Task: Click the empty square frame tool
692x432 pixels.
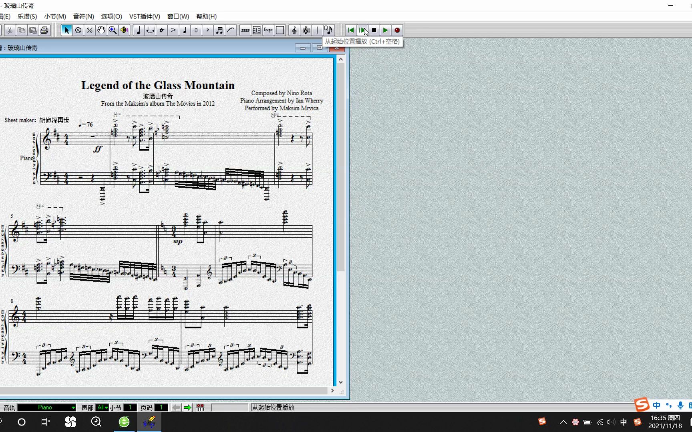Action: tap(280, 30)
